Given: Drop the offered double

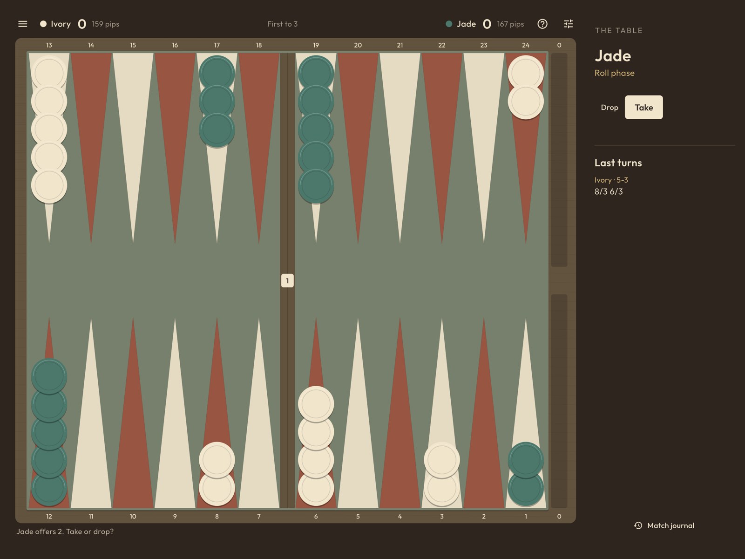Looking at the screenshot, I should (610, 107).
